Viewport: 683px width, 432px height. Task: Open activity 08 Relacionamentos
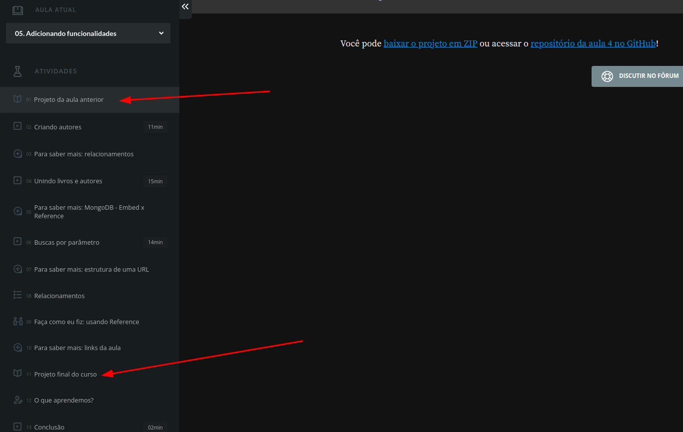click(x=89, y=296)
